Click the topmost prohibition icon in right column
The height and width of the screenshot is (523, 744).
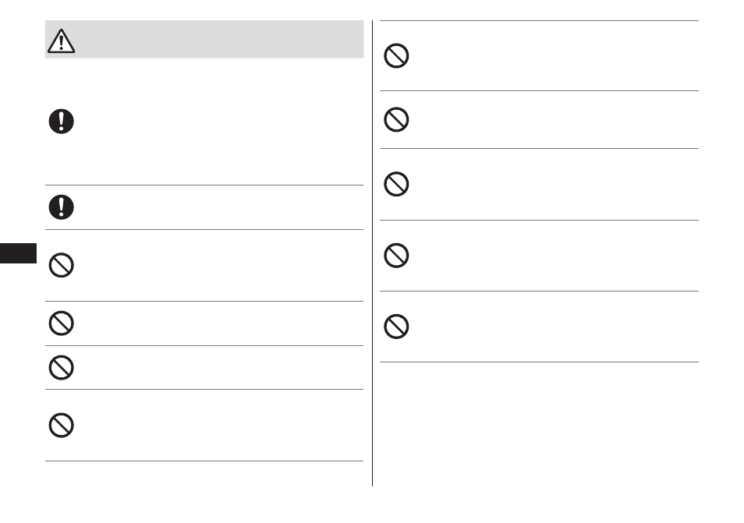coord(396,56)
